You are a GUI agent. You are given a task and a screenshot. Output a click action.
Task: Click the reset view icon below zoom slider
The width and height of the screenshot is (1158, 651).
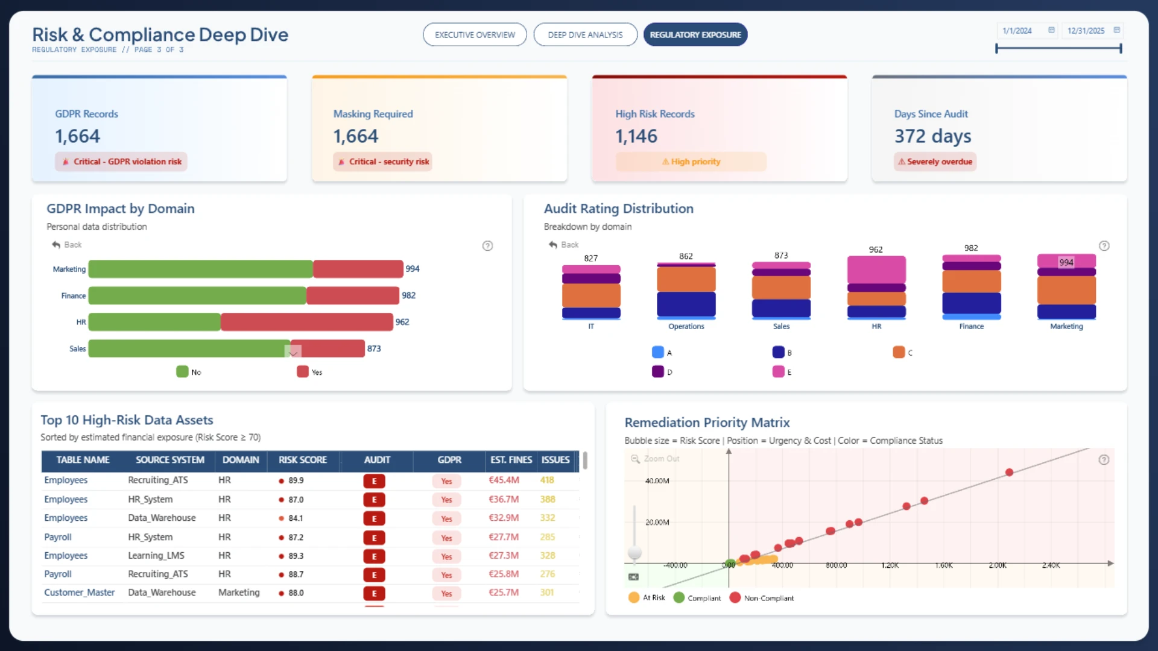(633, 577)
